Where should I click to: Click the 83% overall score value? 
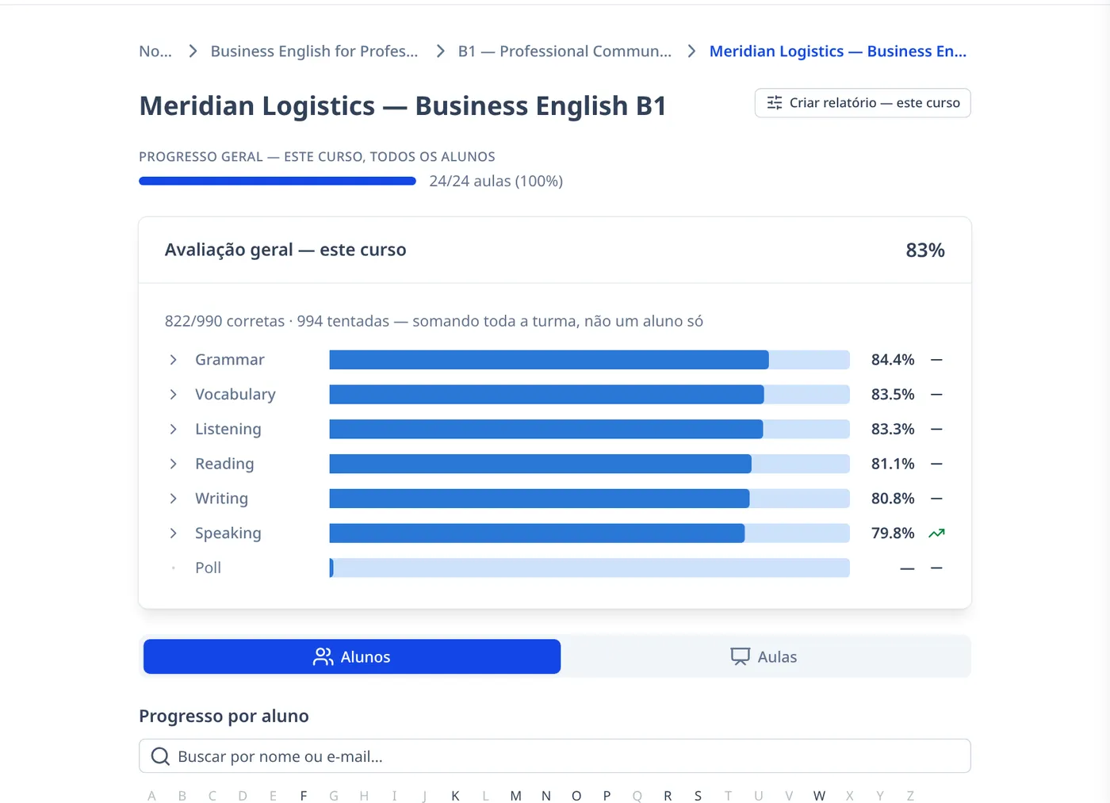point(925,250)
